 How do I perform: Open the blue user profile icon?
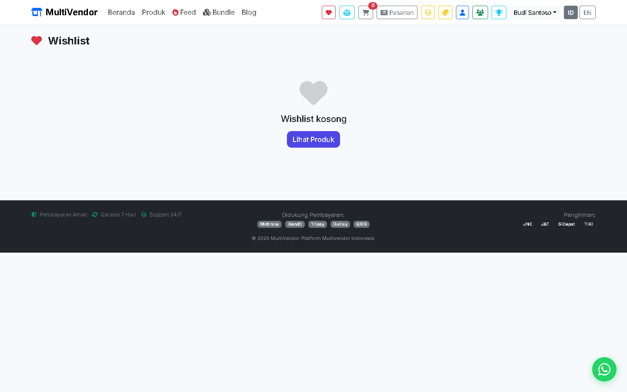pyautogui.click(x=462, y=13)
